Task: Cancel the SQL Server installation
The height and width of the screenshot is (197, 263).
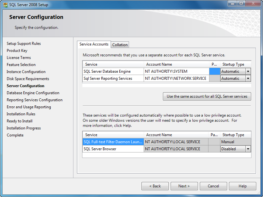Action: coord(213,186)
